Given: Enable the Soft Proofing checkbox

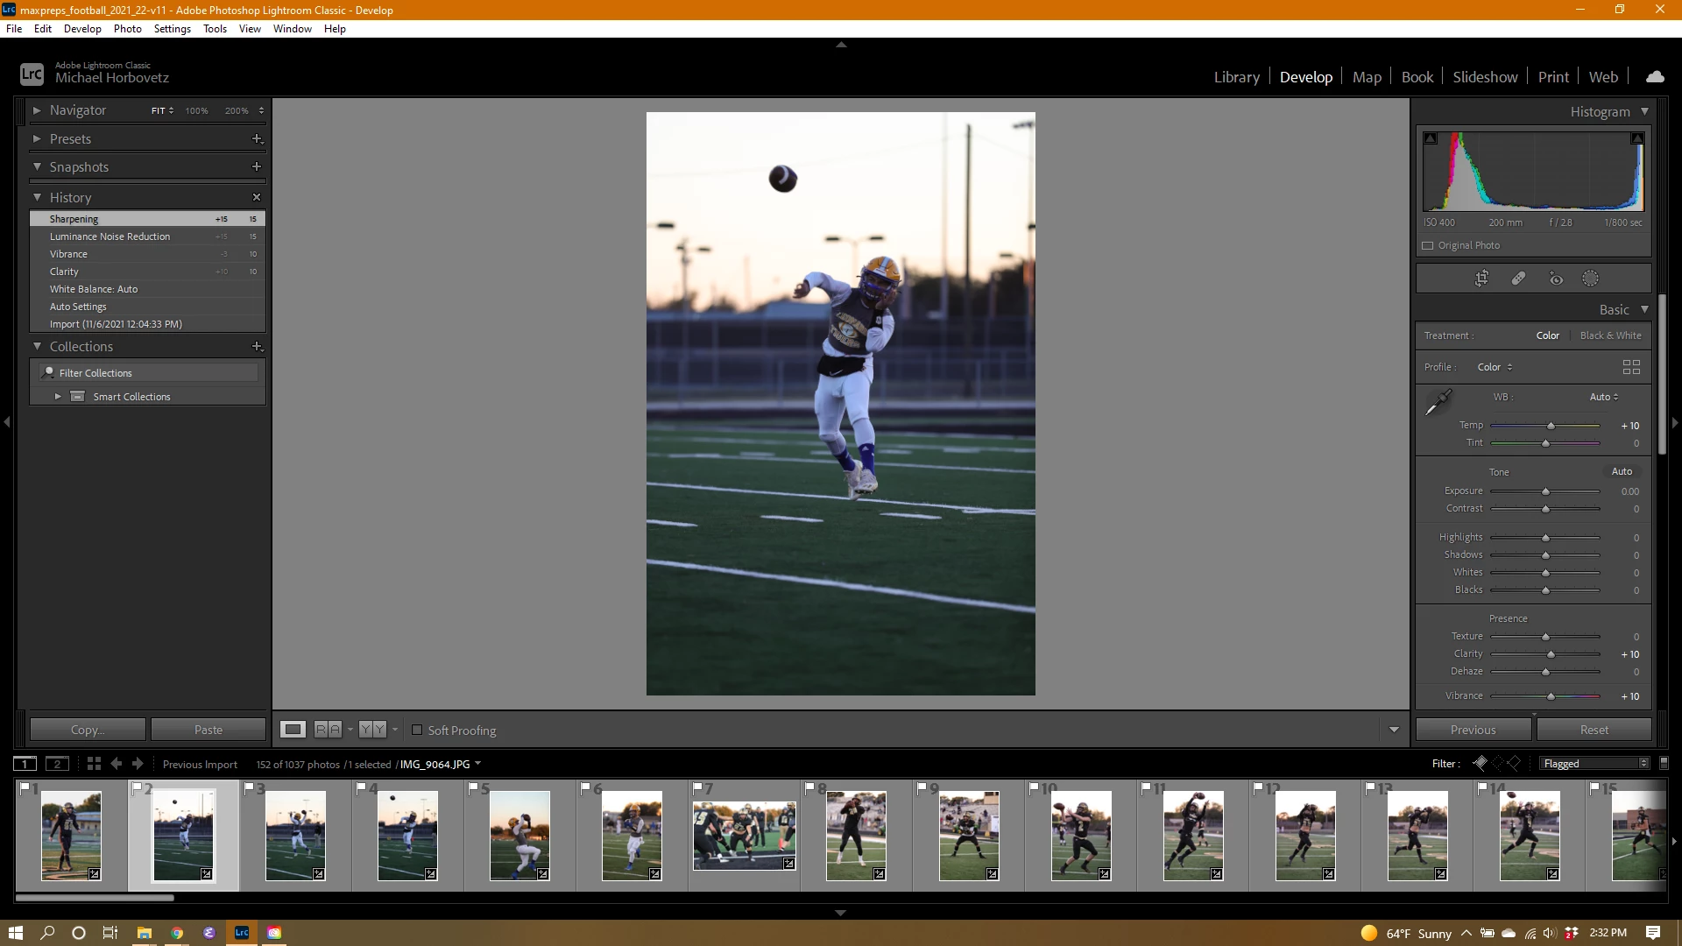Looking at the screenshot, I should click(x=418, y=730).
